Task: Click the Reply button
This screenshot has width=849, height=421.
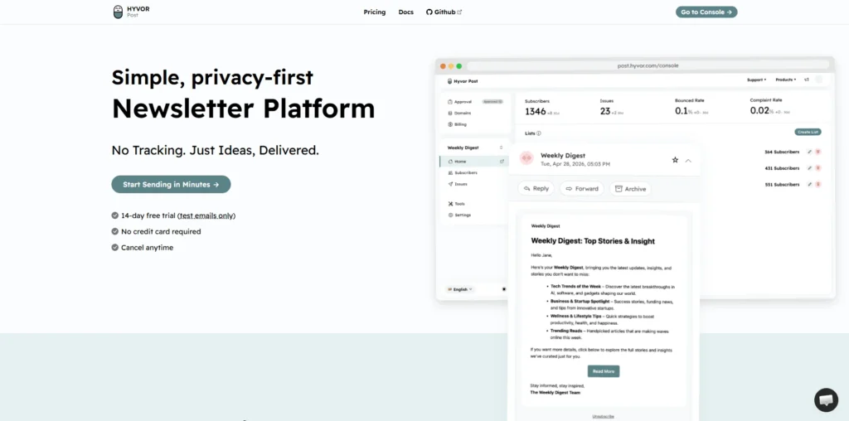Action: (x=536, y=189)
